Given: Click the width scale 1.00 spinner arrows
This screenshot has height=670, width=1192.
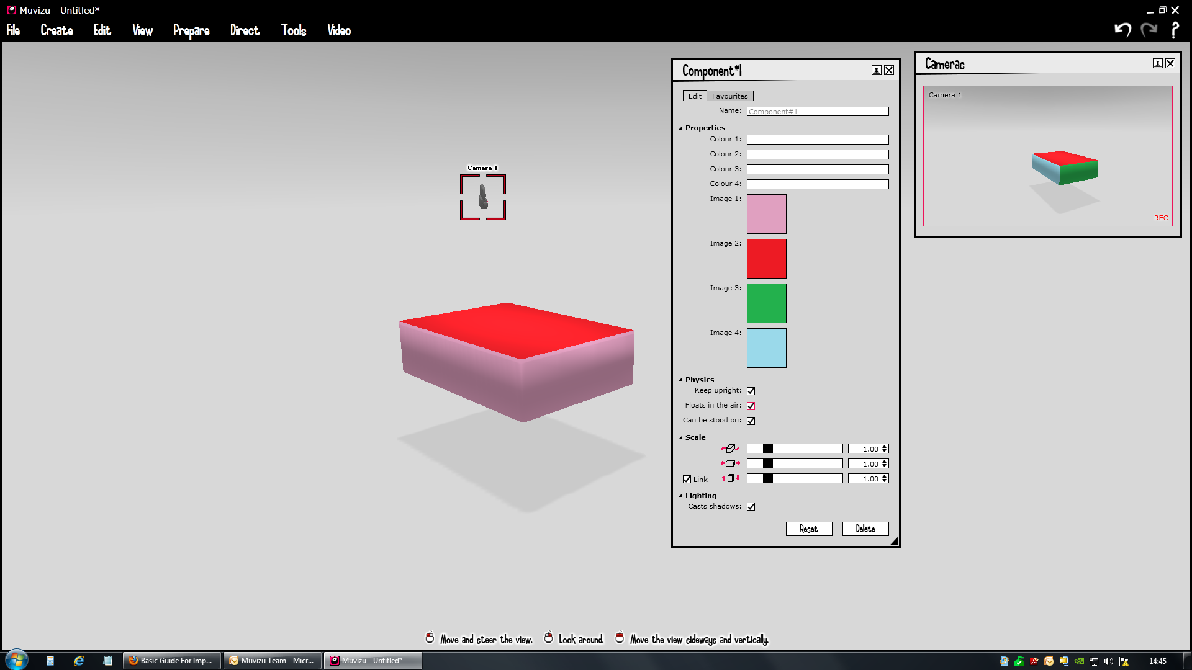Looking at the screenshot, I should (x=885, y=463).
